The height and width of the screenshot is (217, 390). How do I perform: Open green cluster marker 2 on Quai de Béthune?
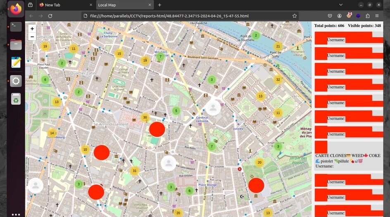point(256,35)
